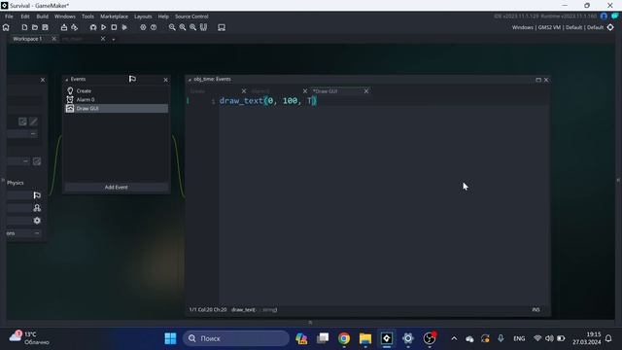Open the Edit menu
Image resolution: width=622 pixels, height=350 pixels.
pyautogui.click(x=25, y=17)
